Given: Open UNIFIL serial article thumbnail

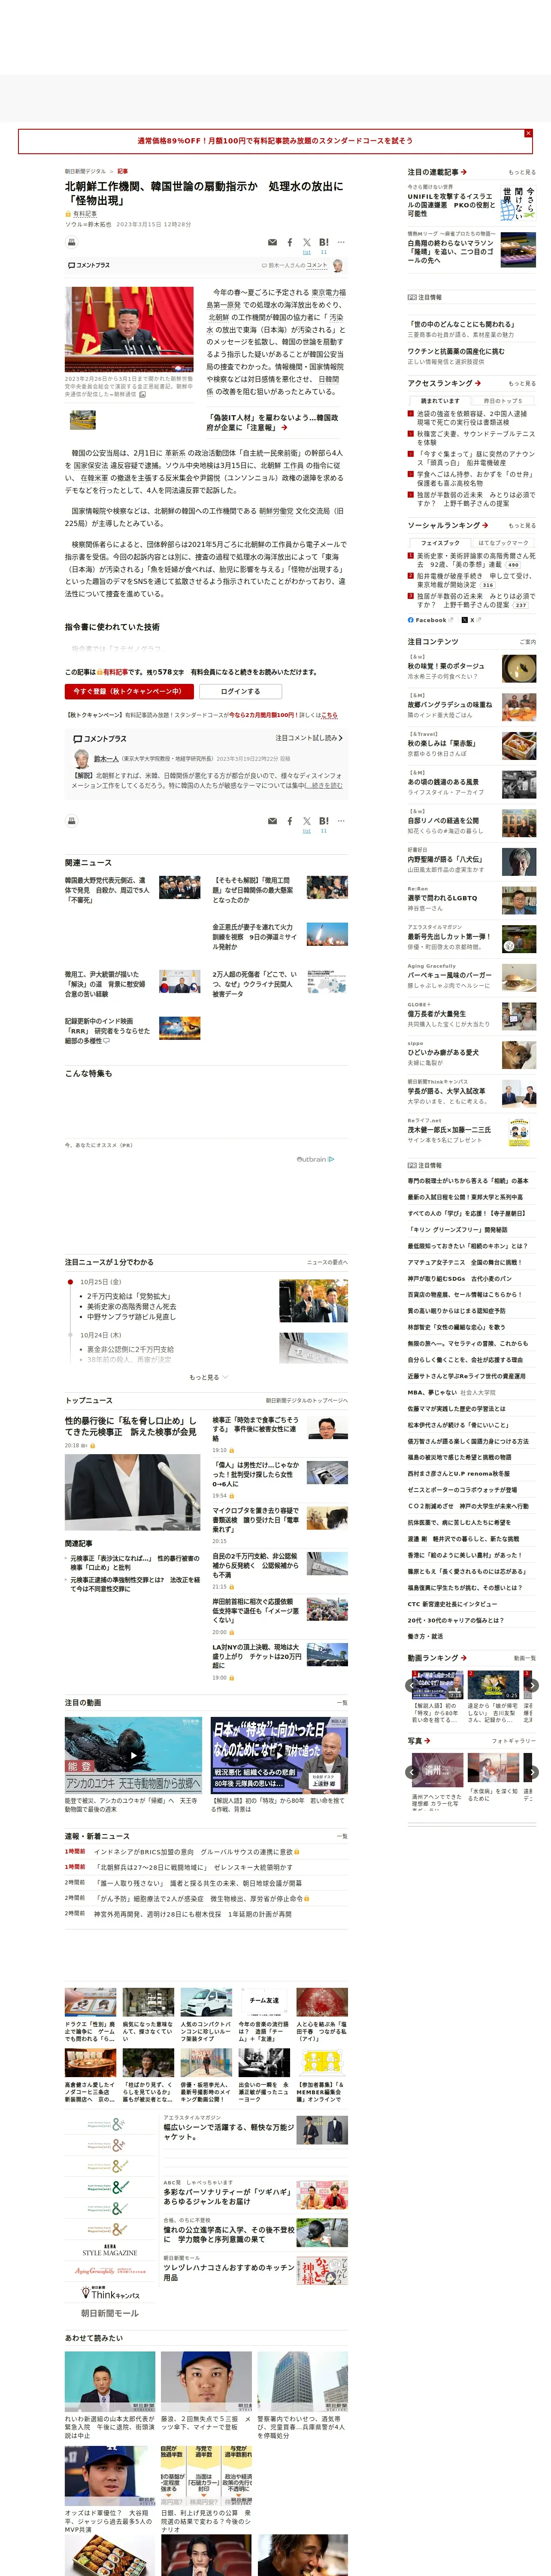Looking at the screenshot, I should (518, 203).
